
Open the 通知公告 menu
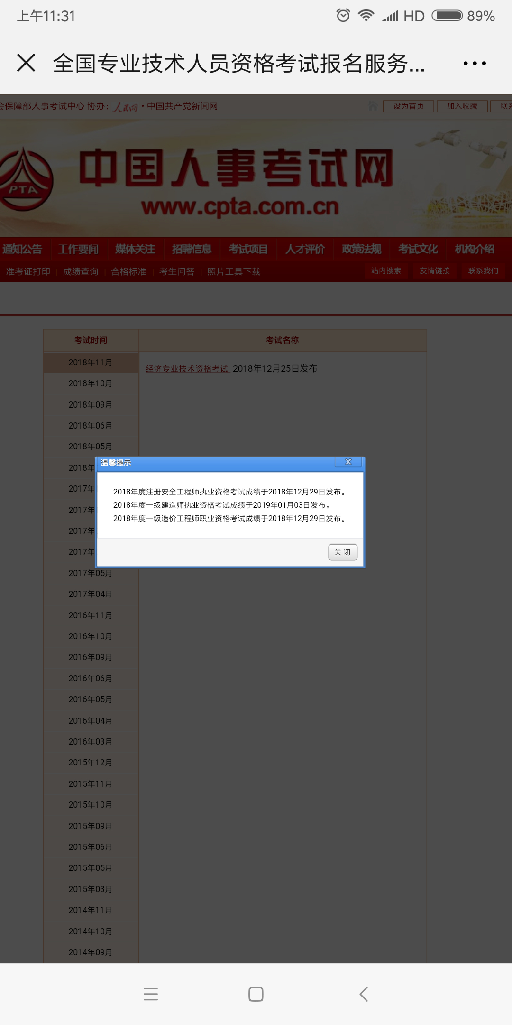coord(22,249)
